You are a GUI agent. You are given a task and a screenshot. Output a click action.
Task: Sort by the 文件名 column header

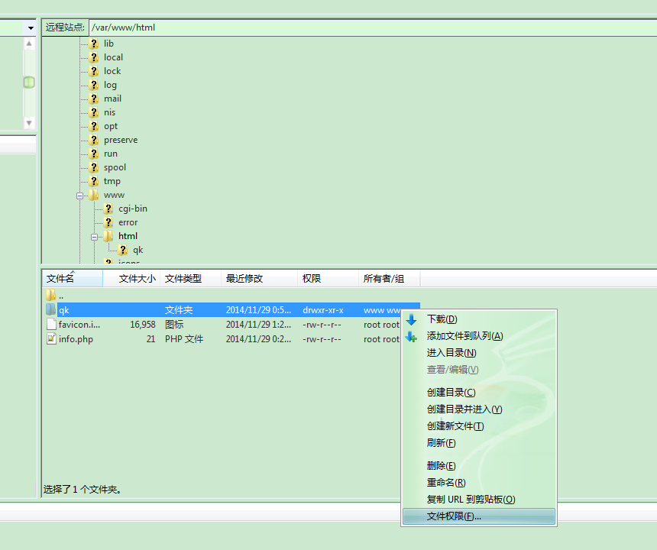click(x=73, y=279)
